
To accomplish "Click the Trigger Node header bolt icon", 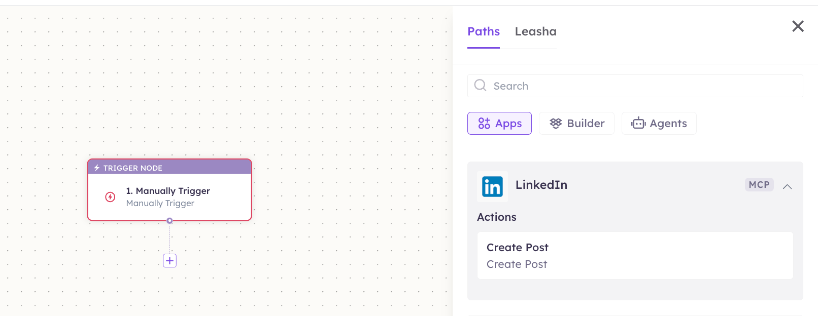I will coord(96,168).
